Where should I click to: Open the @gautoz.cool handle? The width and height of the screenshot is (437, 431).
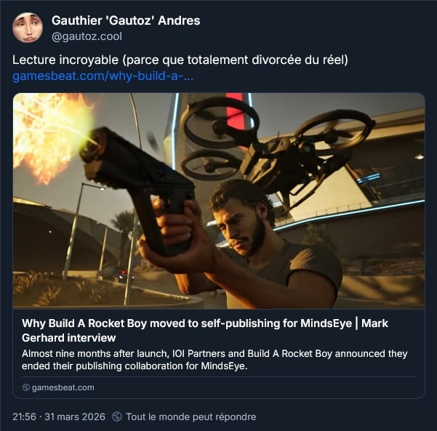coord(87,36)
